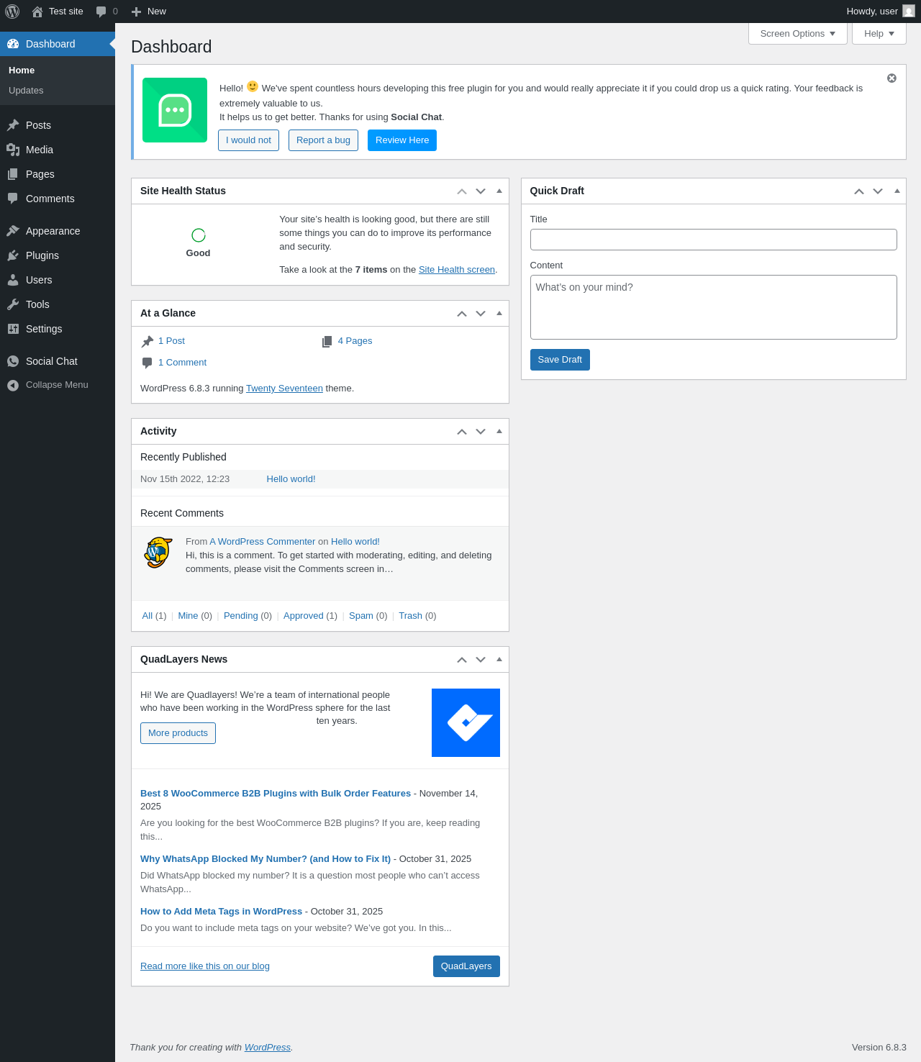Click the I would not button
The image size is (921, 1062).
coord(248,140)
